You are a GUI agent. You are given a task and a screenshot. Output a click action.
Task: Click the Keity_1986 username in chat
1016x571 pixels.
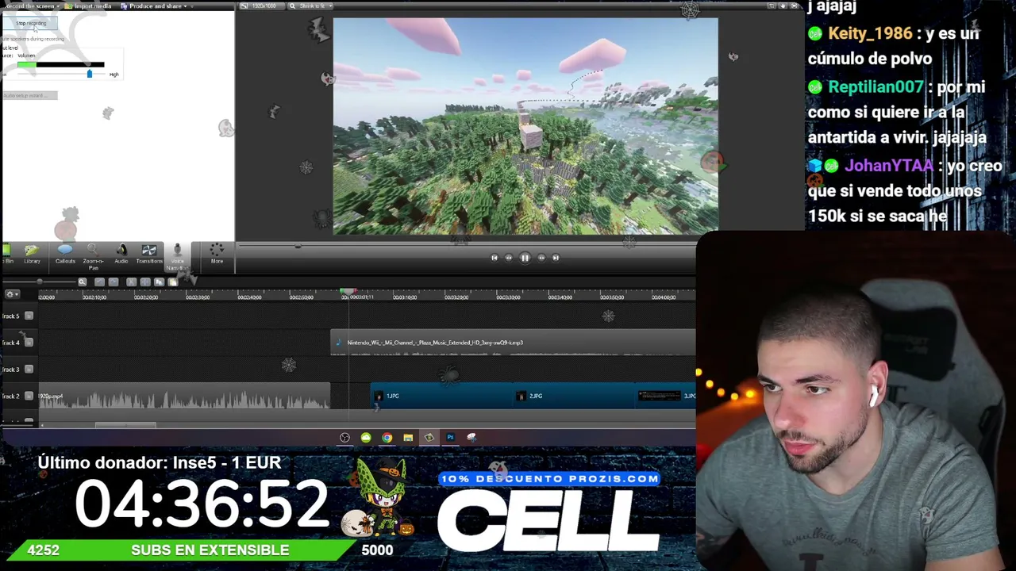pos(870,34)
